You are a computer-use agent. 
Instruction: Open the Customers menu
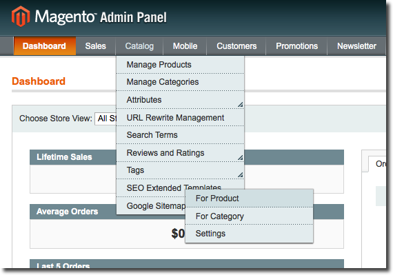(236, 45)
